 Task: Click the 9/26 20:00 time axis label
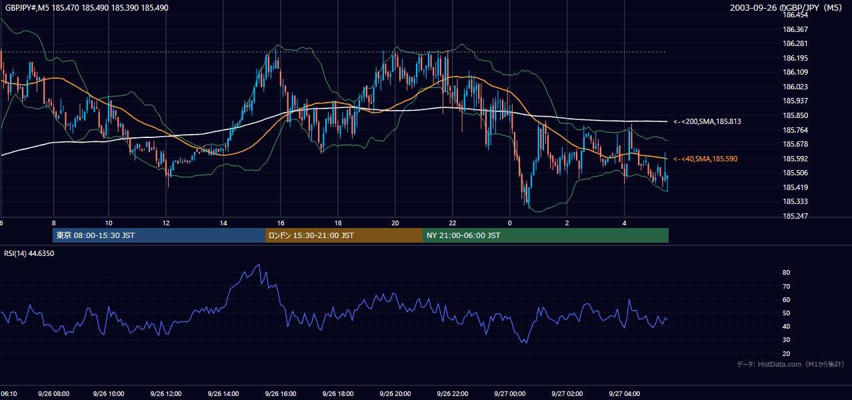coord(395,394)
